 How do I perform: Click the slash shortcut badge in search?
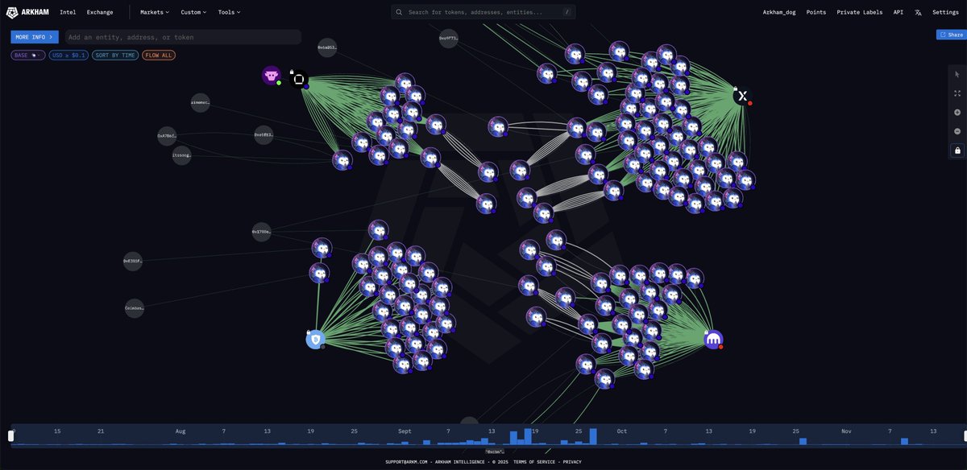[x=567, y=12]
